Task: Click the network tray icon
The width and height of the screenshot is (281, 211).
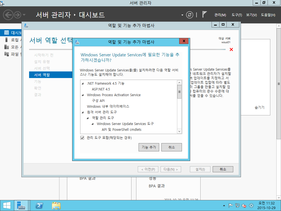Action: 237,206
